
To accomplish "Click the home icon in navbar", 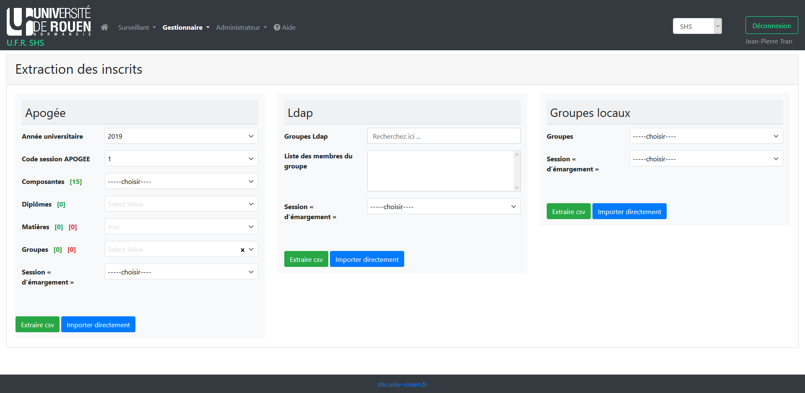I will (x=104, y=27).
